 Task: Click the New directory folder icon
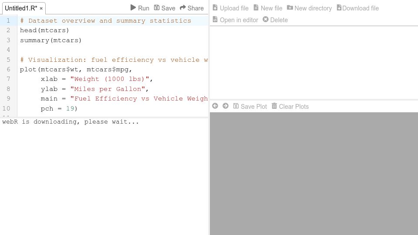[290, 7]
